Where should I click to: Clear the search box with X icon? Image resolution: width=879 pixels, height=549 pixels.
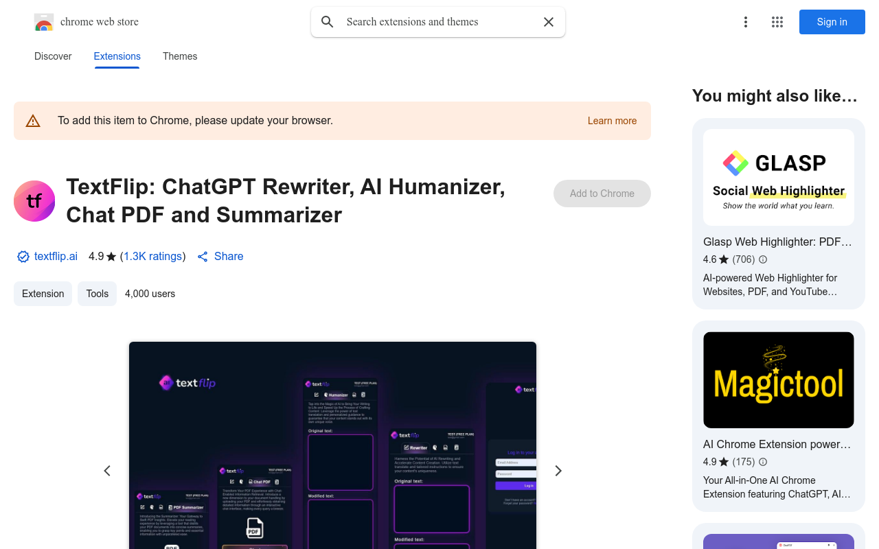(549, 22)
